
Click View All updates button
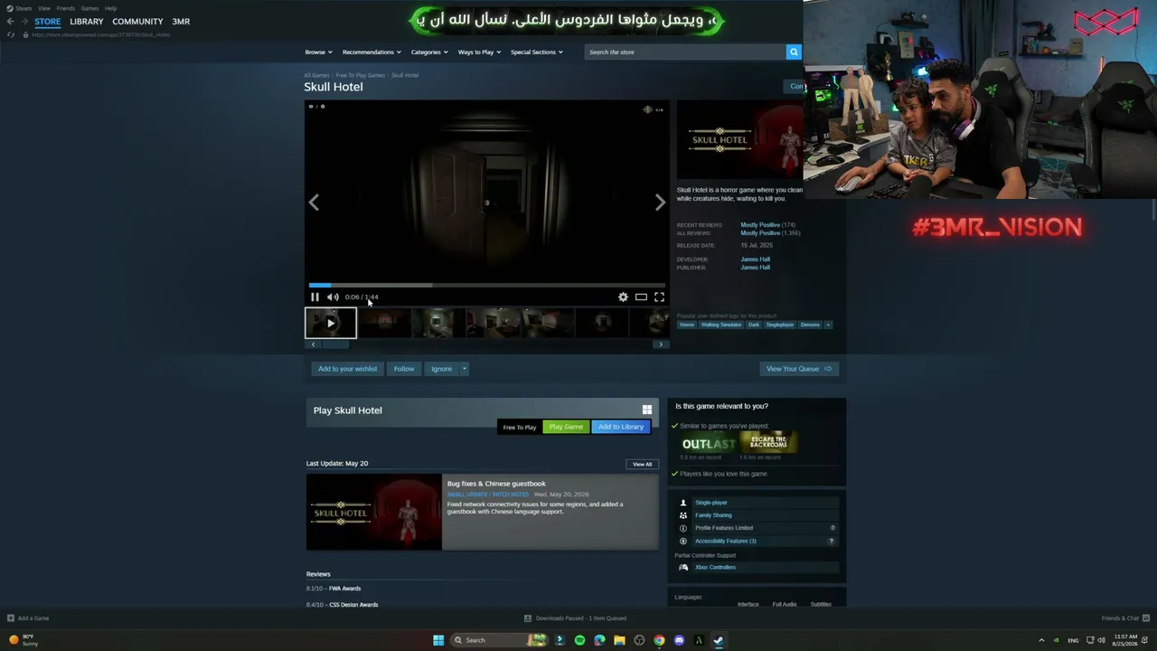pos(642,464)
